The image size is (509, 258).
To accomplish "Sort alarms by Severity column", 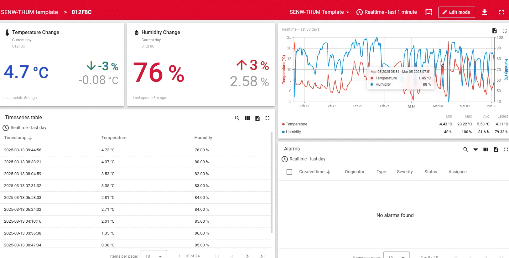I will [405, 172].
